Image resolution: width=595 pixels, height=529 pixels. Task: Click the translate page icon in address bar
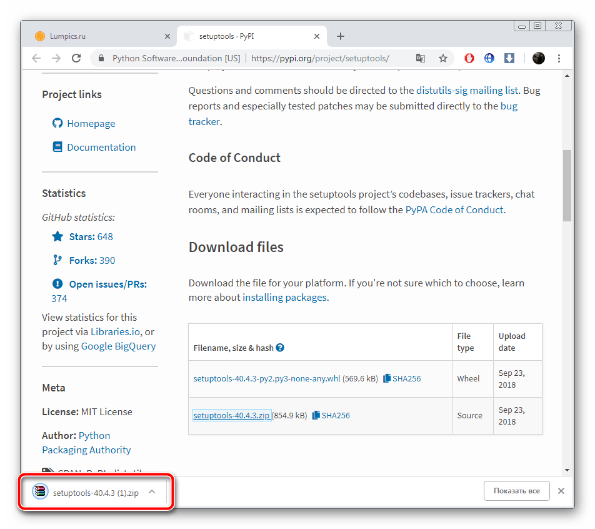point(421,58)
